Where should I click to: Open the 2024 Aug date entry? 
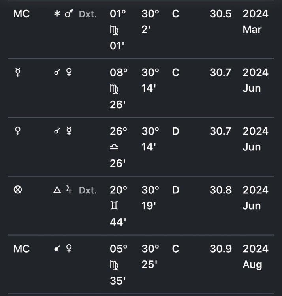point(255,257)
